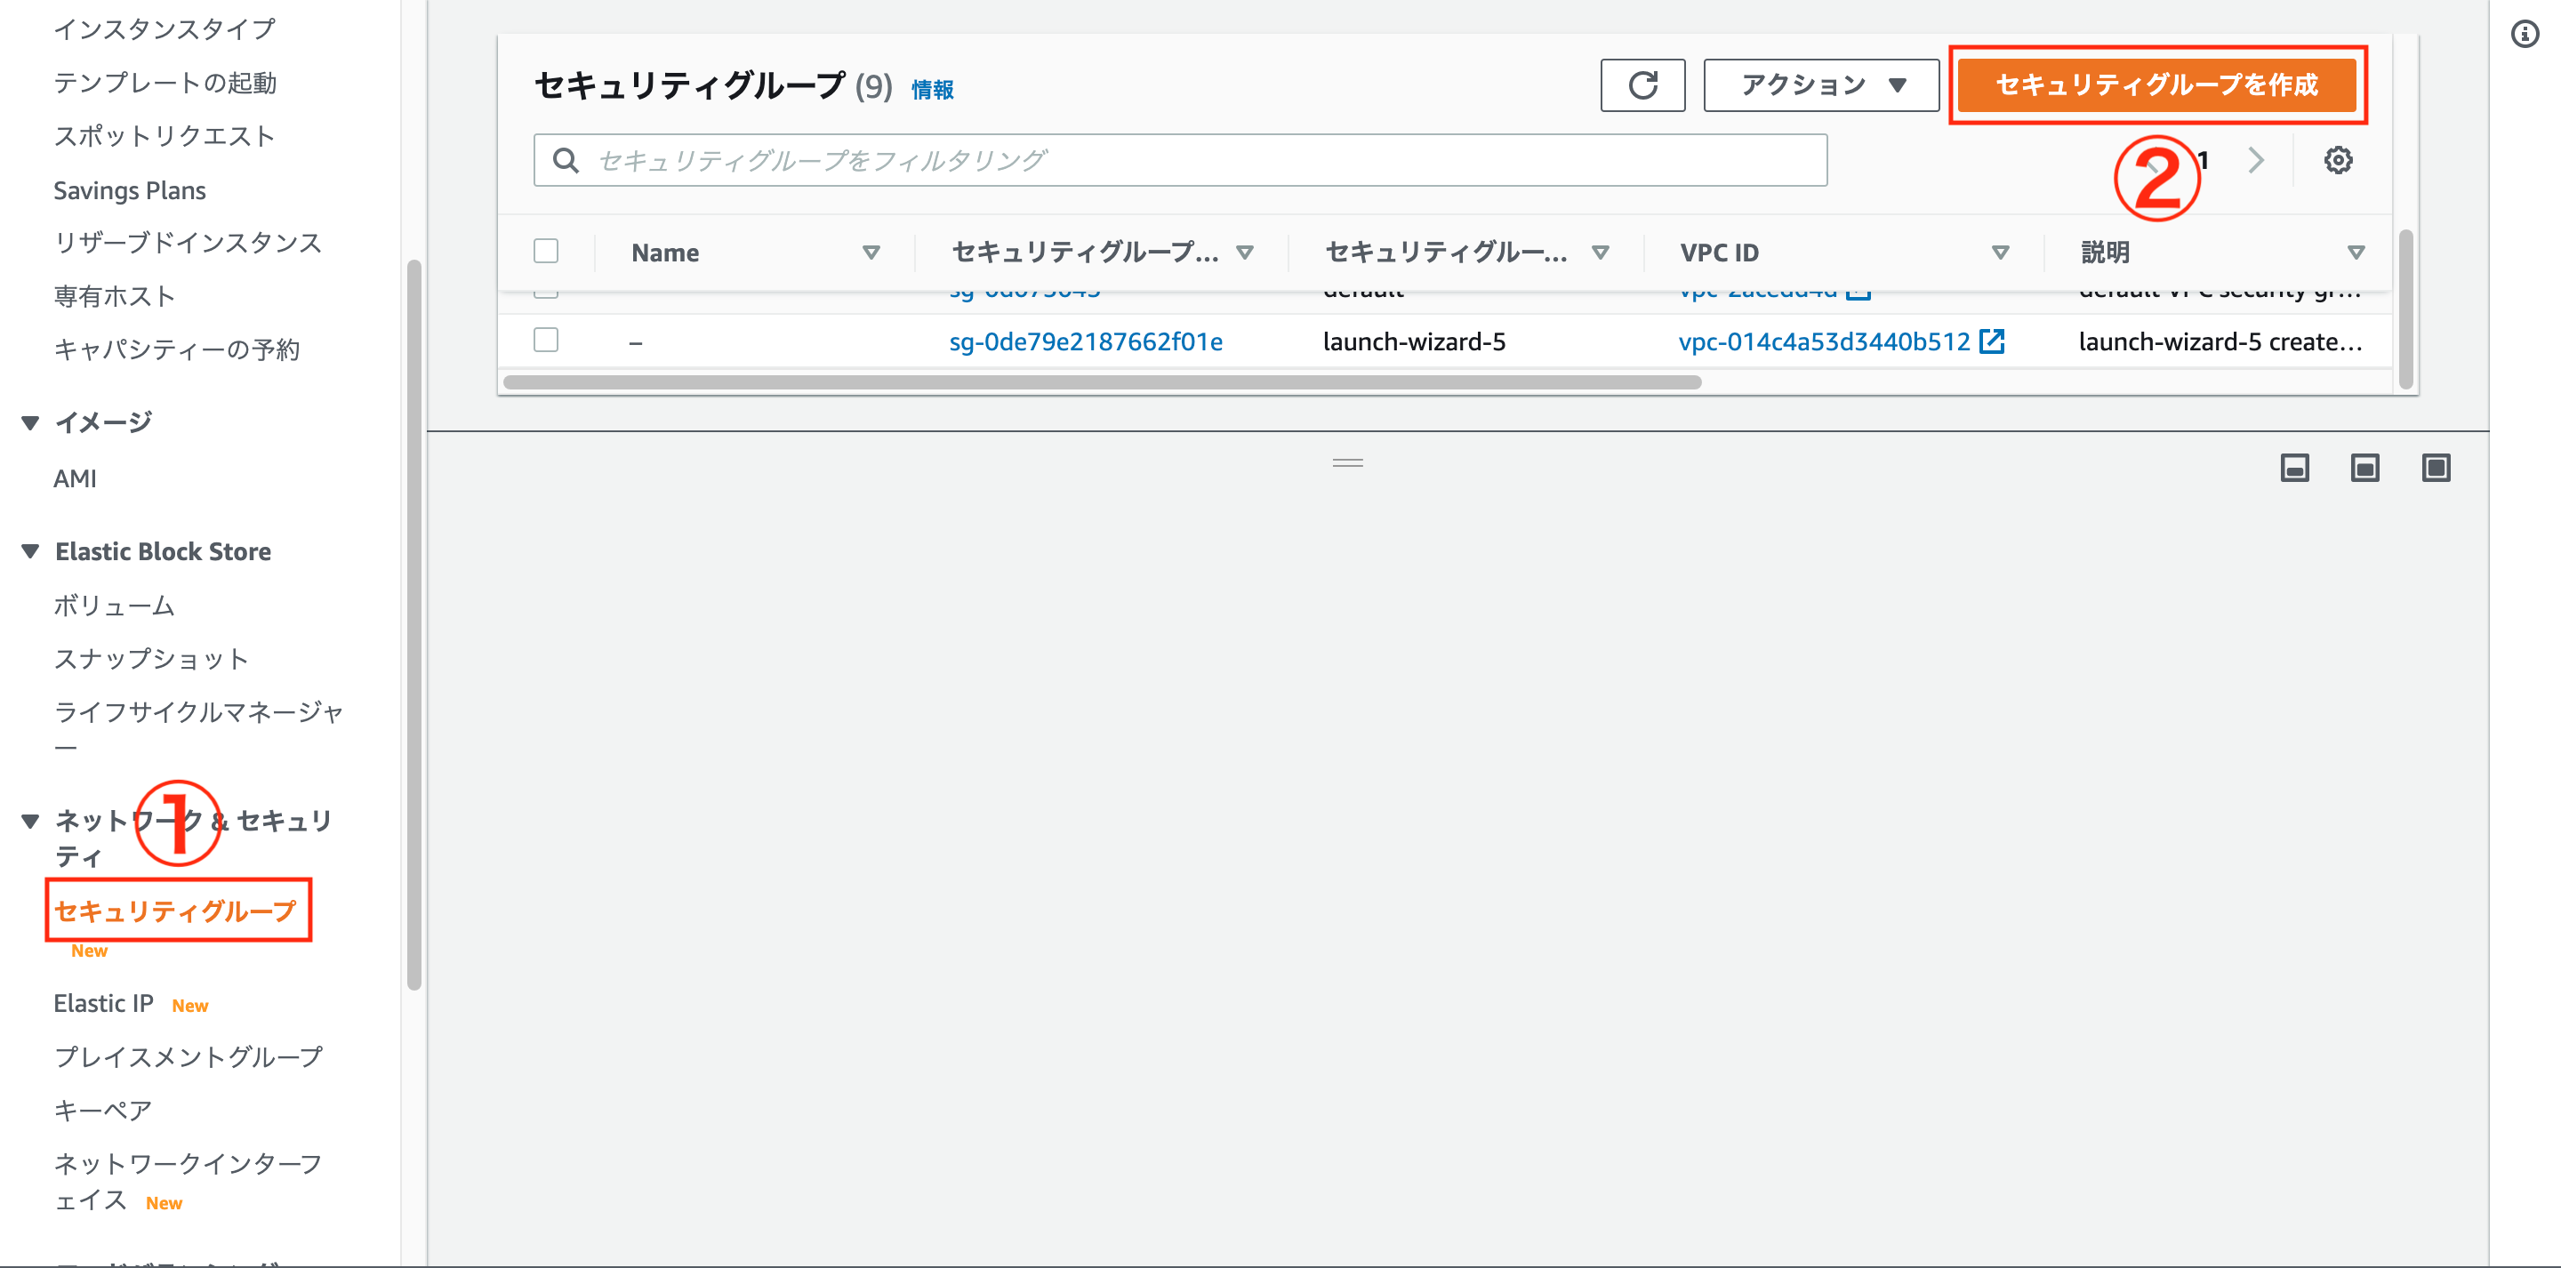Click the info circle icon at top right
Image resolution: width=2561 pixels, height=1268 pixels.
coord(2526,34)
